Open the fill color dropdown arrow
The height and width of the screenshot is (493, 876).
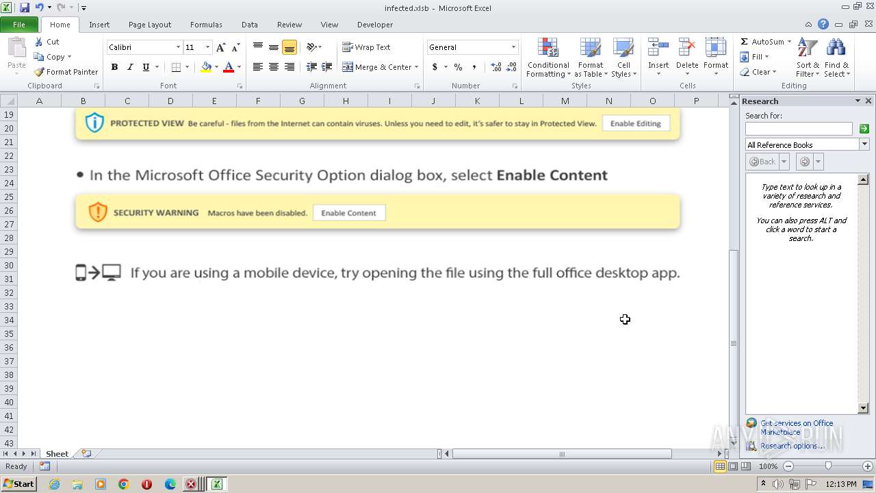tap(216, 67)
